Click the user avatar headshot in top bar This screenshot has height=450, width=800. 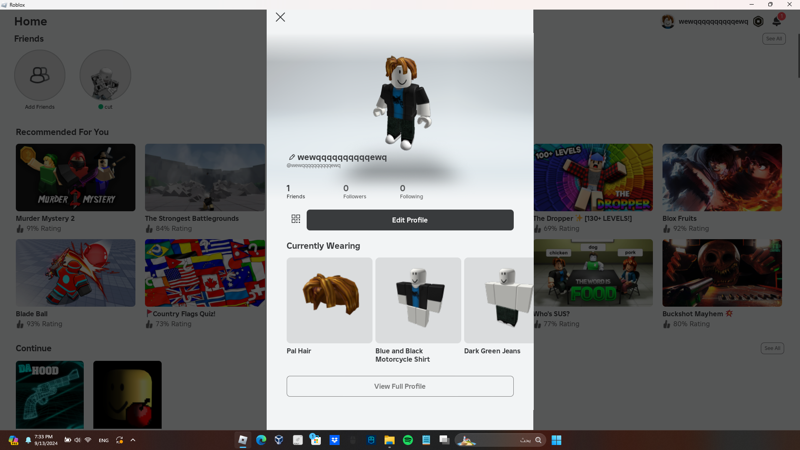click(x=668, y=21)
